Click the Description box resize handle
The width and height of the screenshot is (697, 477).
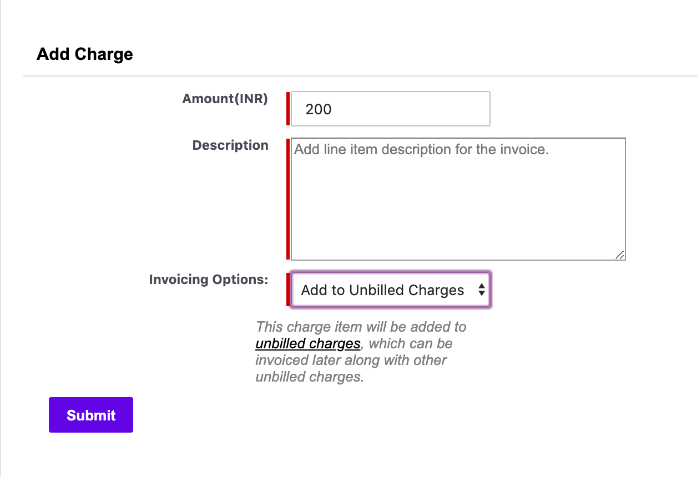click(620, 255)
